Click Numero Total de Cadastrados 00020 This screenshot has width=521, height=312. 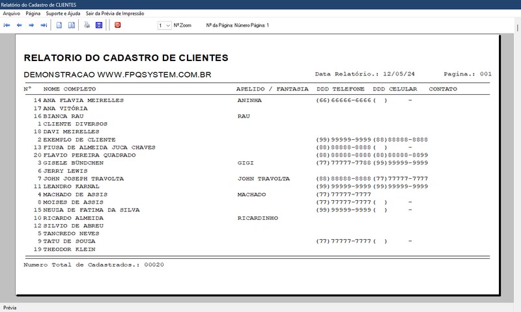94,265
